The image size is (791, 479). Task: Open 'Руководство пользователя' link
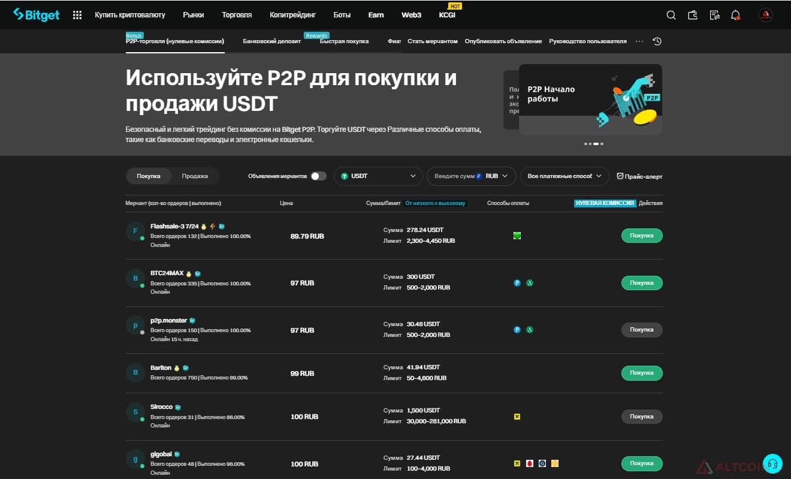pyautogui.click(x=588, y=41)
